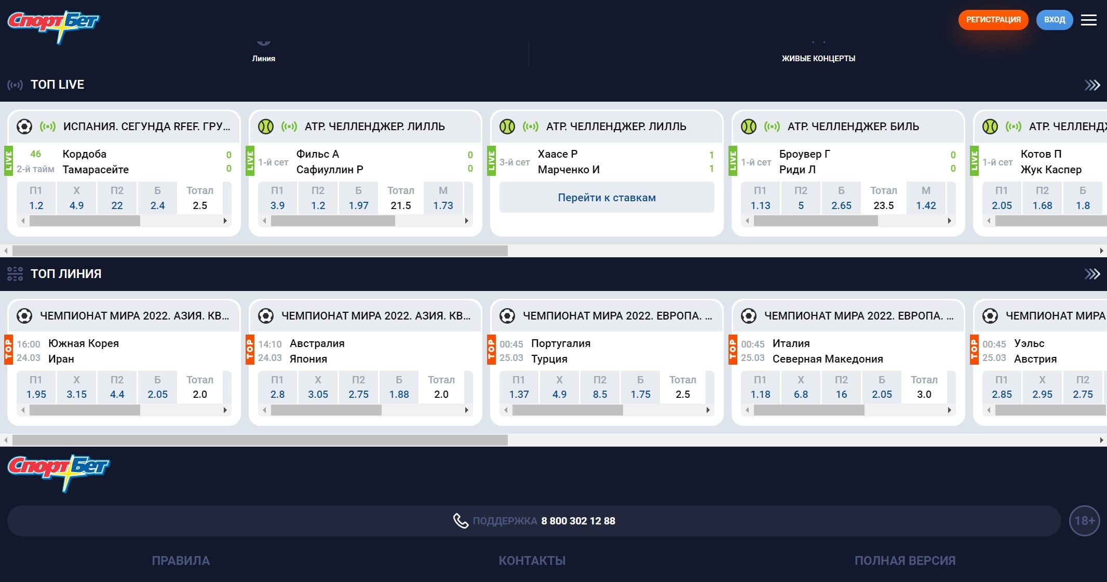Viewport: 1107px width, 582px height.
Task: Click the soccer ball icon on Кордоба card
Action: tap(24, 127)
